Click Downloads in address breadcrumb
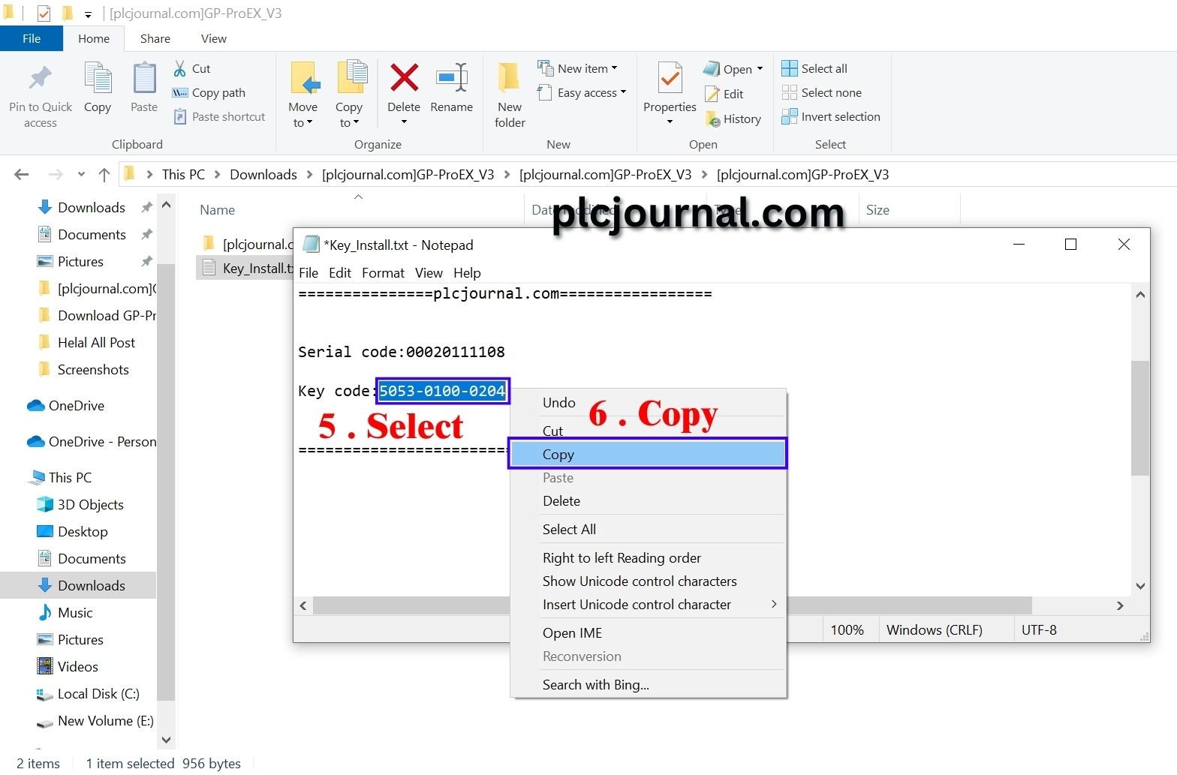The image size is (1177, 775). [263, 174]
